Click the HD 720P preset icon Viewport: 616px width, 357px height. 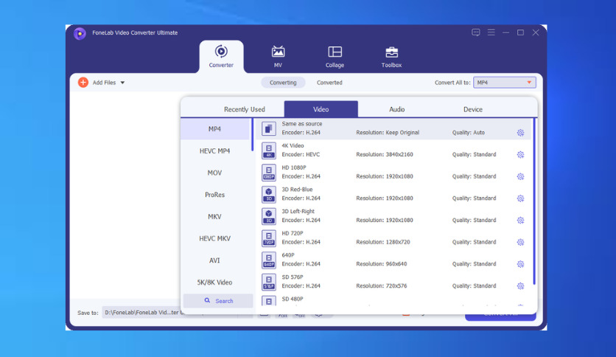[269, 238]
